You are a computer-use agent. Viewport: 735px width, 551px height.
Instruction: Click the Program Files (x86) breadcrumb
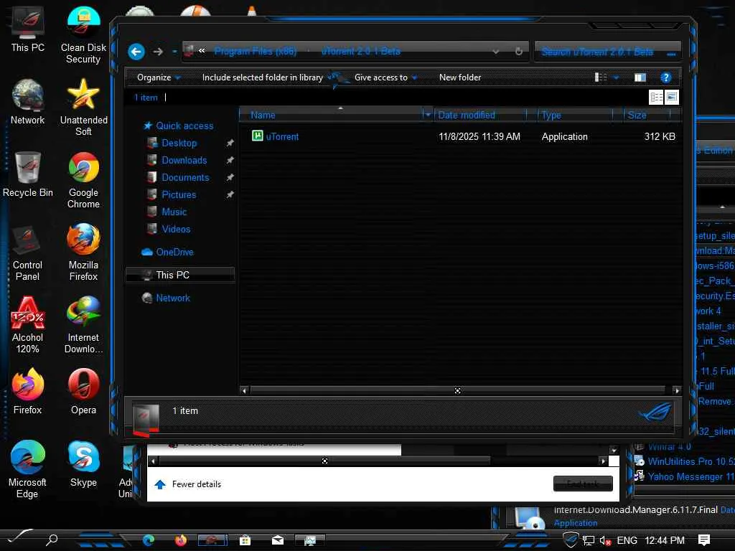pos(255,51)
